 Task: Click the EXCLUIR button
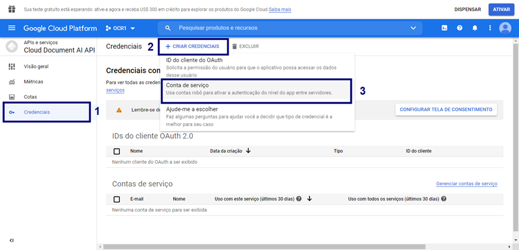point(245,46)
